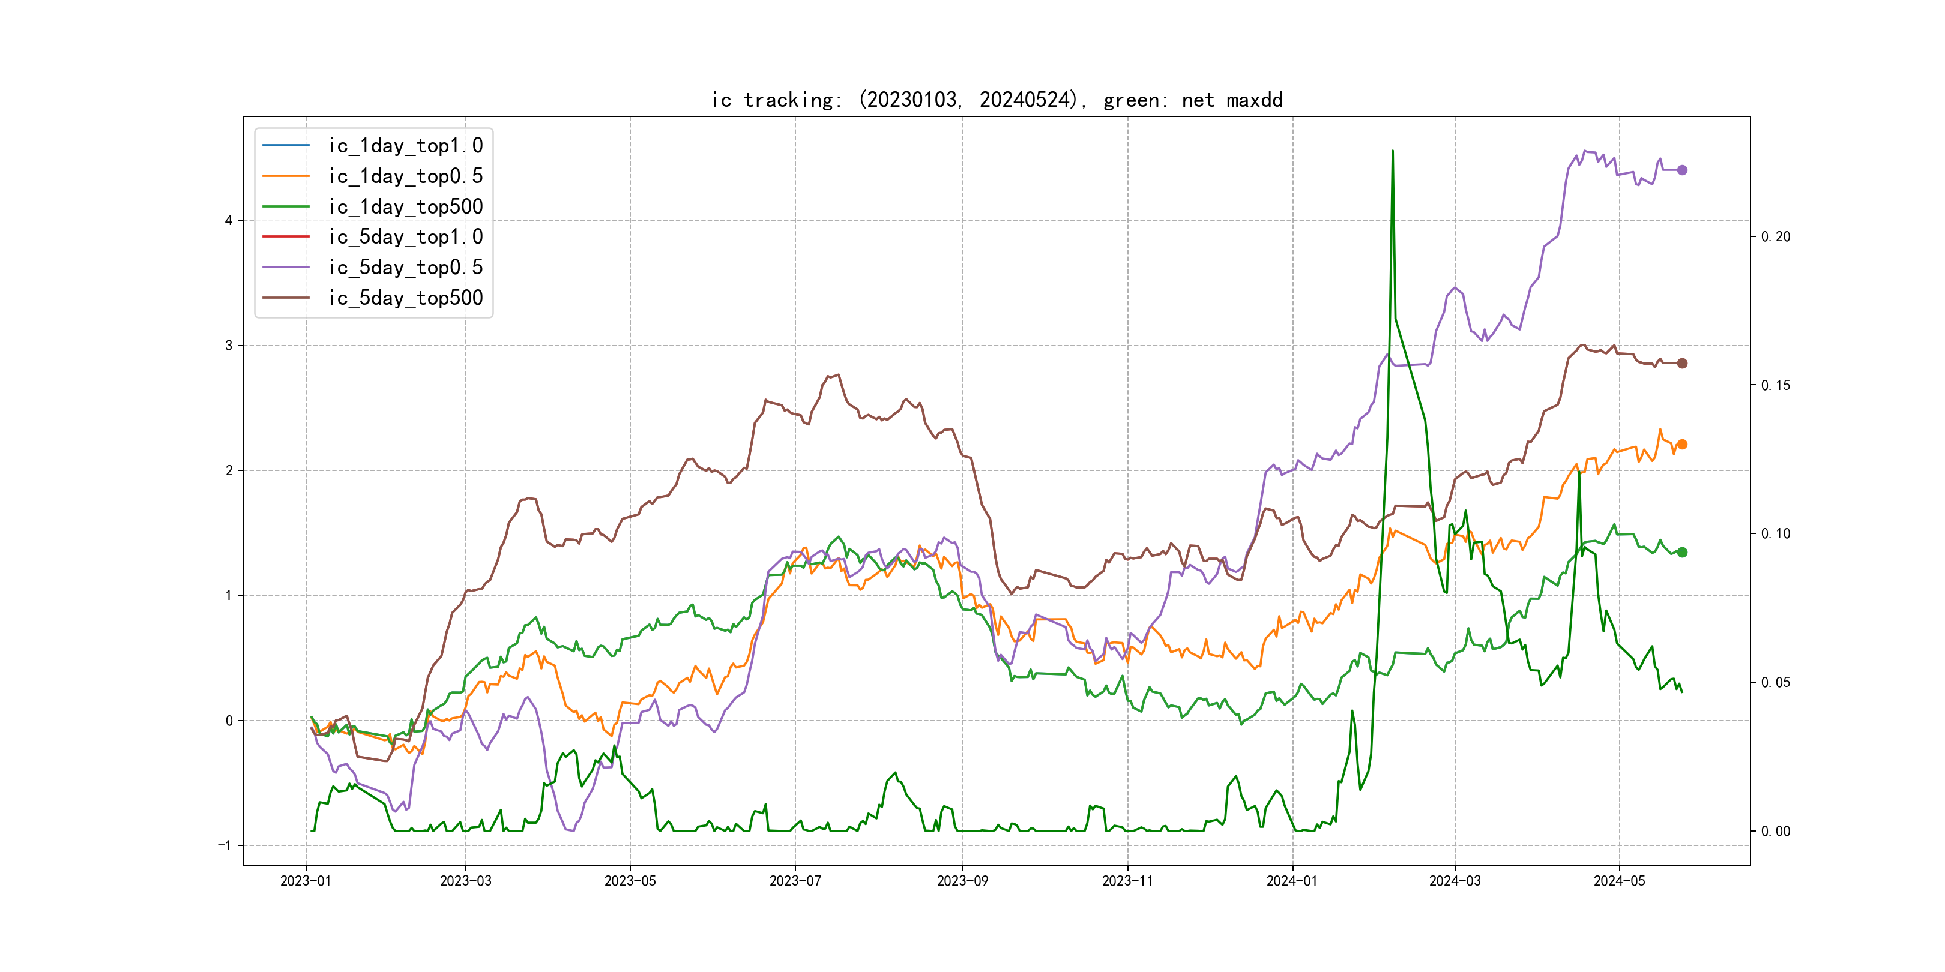
Task: Click the green end-point marker dot
Action: [1682, 553]
